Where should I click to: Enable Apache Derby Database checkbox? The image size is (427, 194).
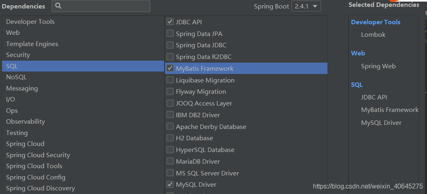[170, 127]
